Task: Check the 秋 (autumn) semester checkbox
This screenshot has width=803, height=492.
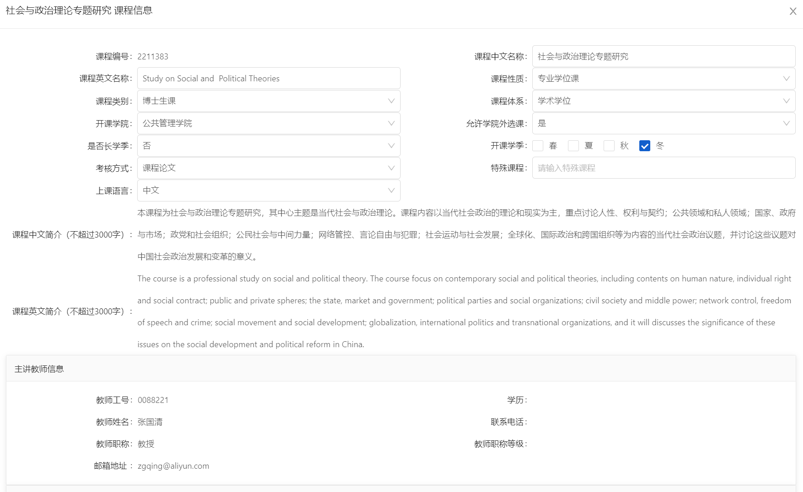Action: pos(609,146)
